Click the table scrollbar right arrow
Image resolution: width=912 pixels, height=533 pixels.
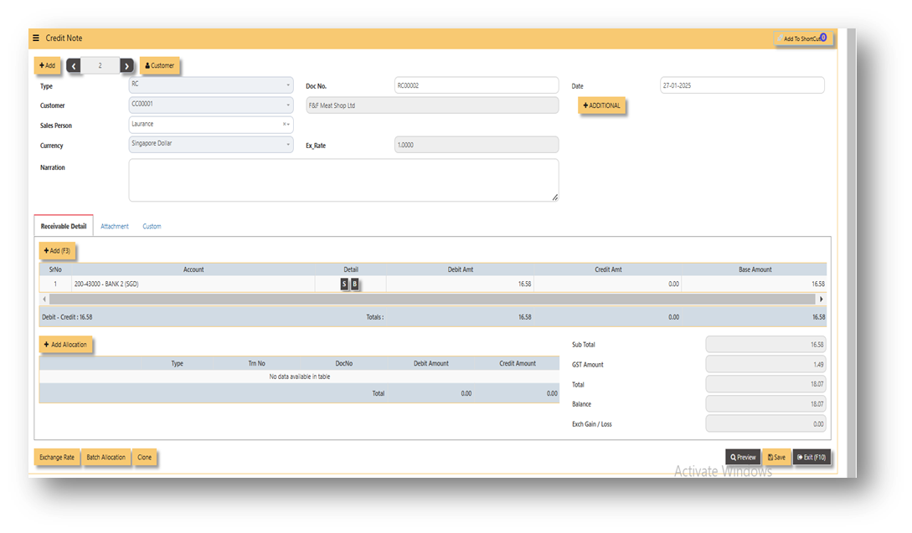(822, 299)
